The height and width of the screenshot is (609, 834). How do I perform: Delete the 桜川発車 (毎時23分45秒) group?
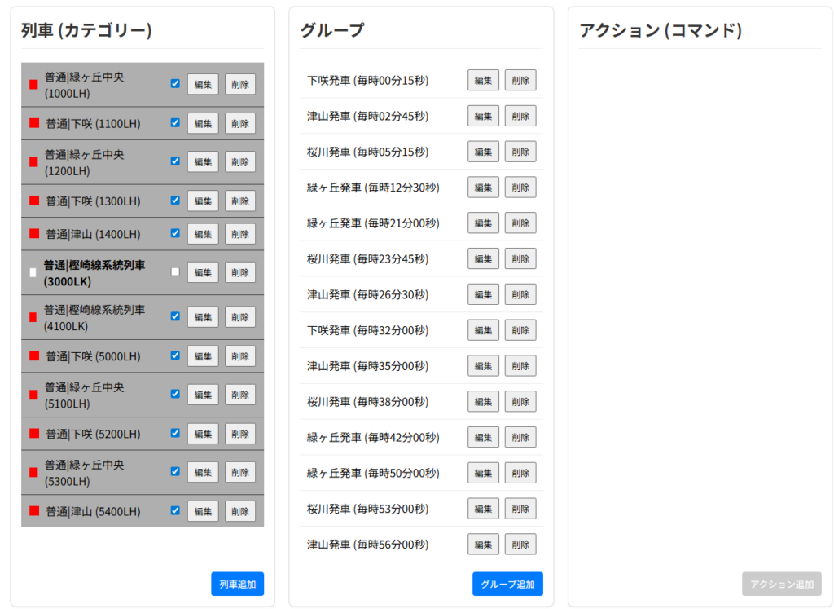click(520, 258)
